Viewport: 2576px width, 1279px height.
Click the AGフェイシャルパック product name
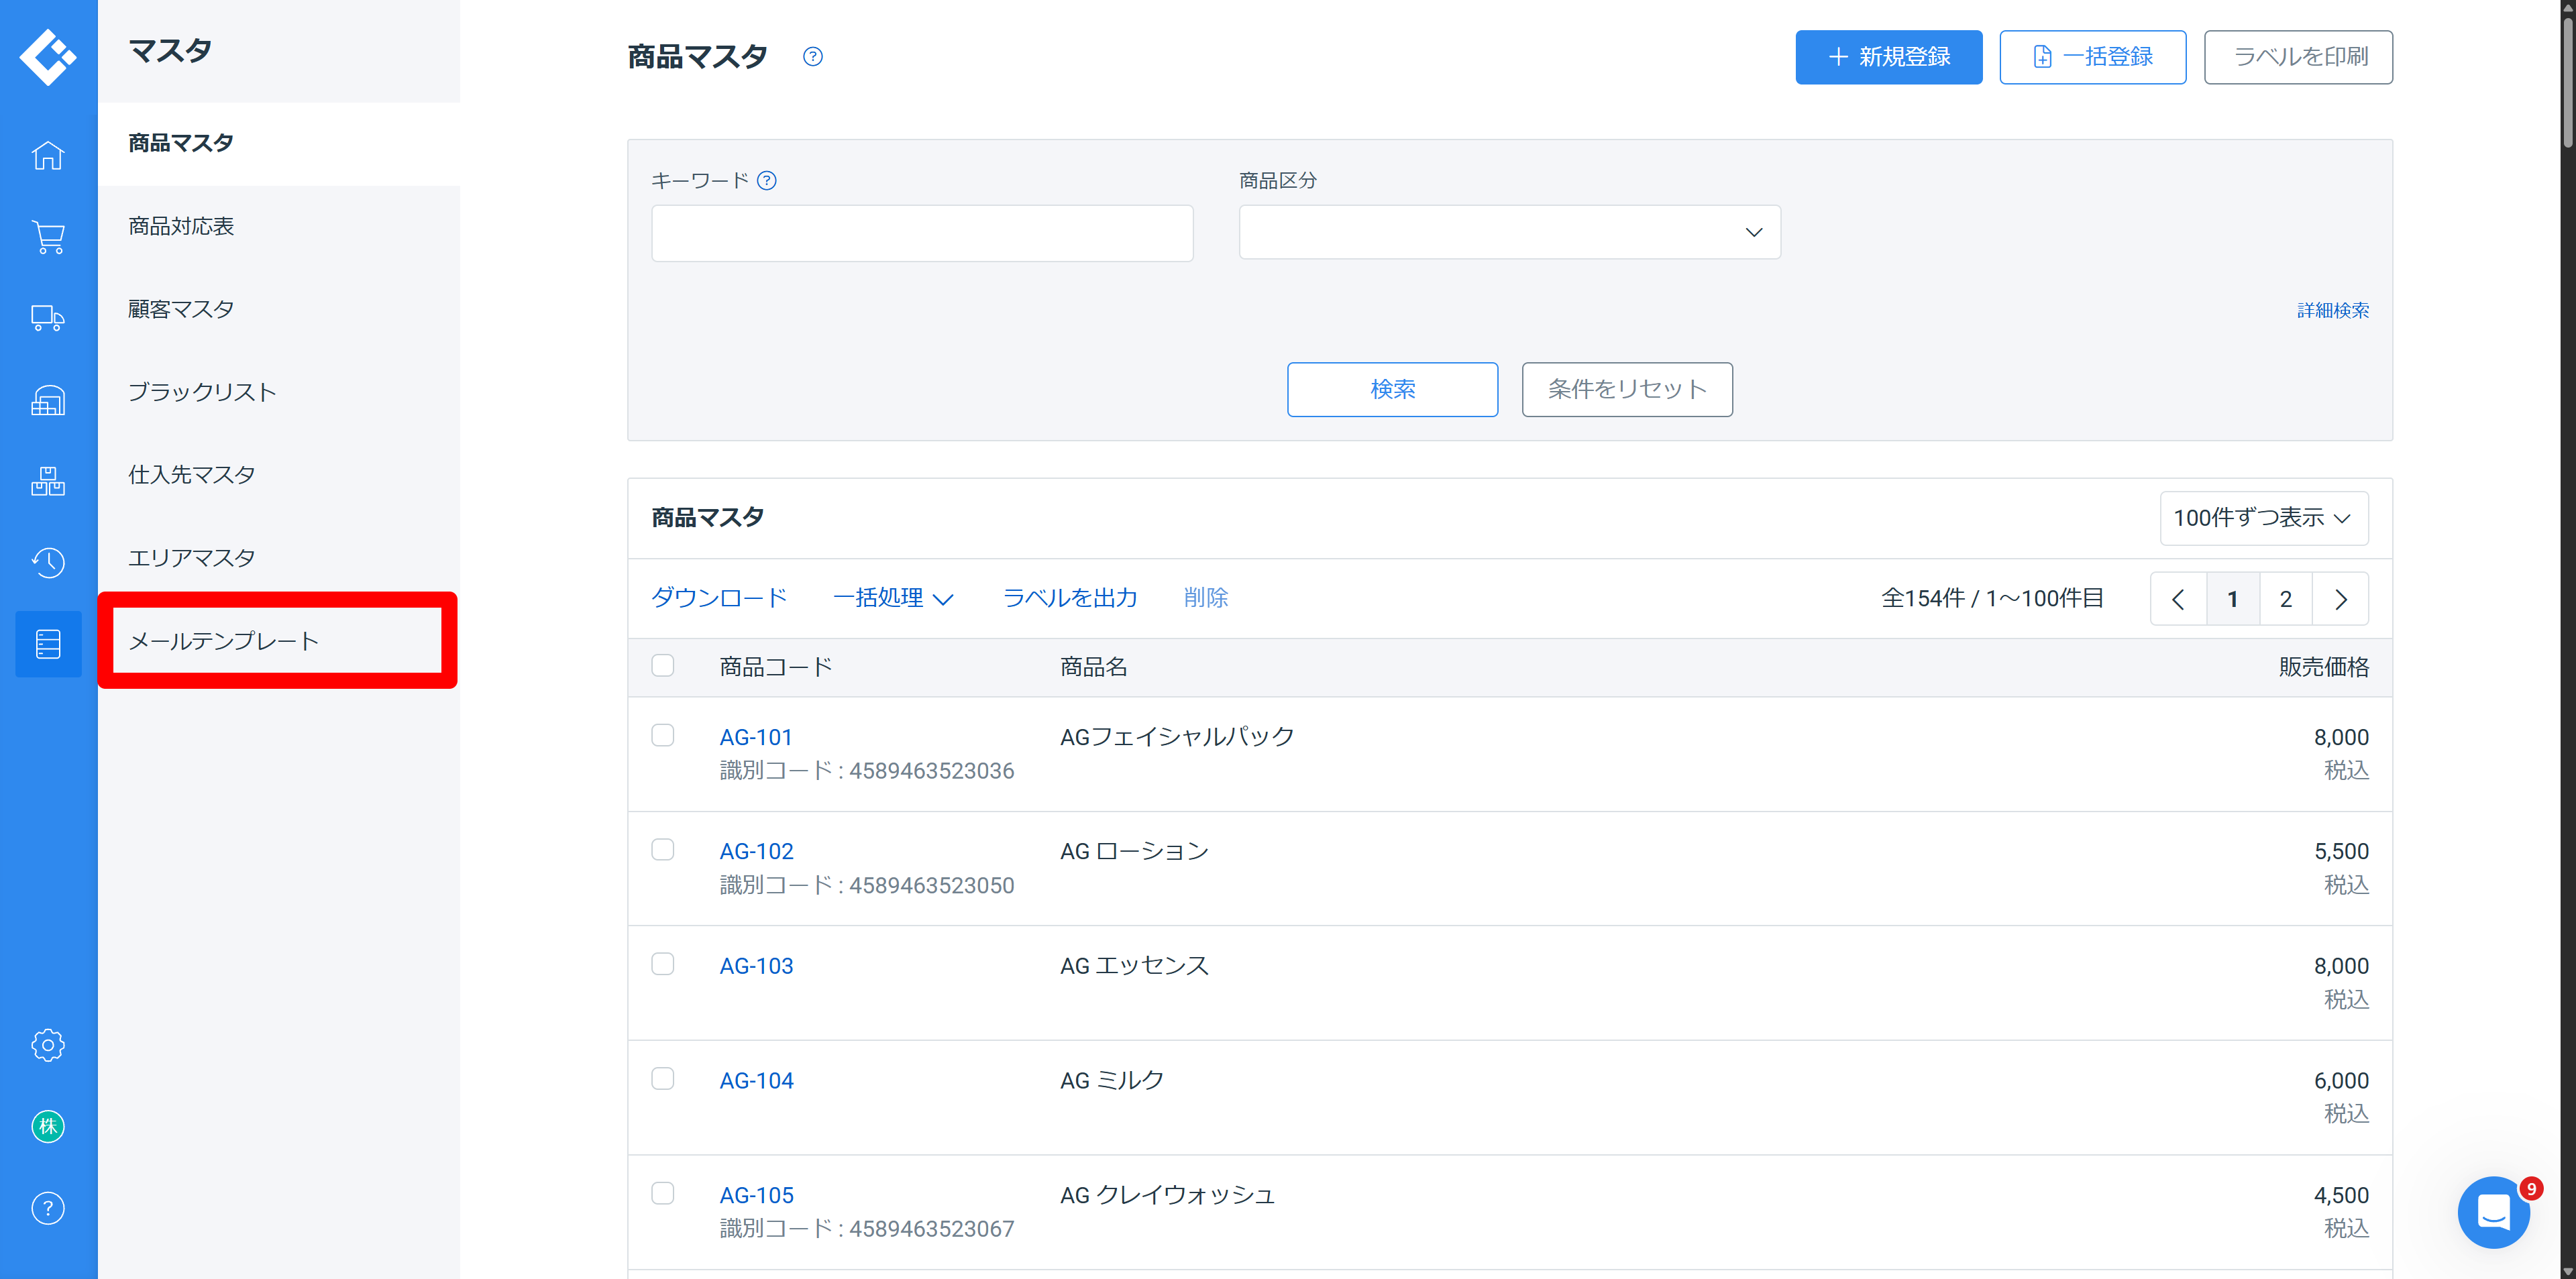click(1177, 737)
